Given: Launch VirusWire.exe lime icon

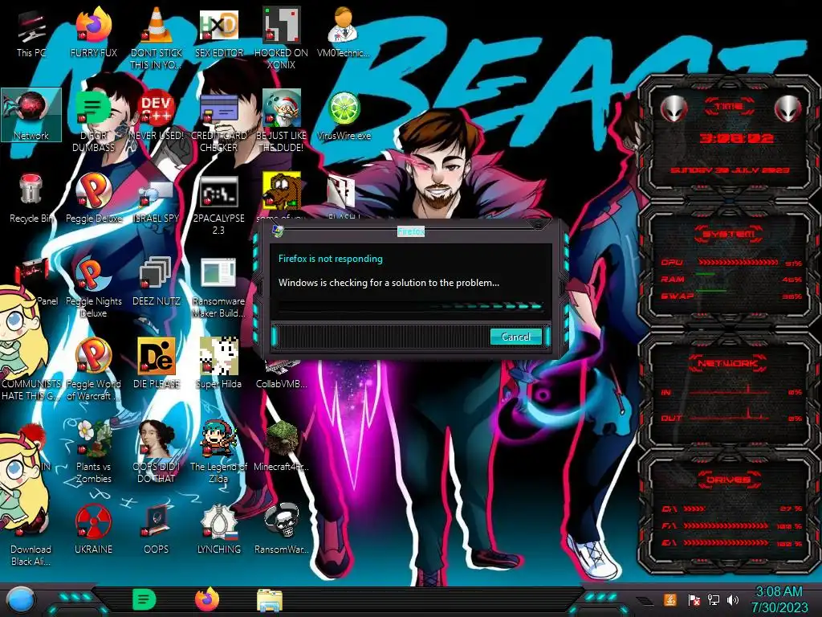Looking at the screenshot, I should (x=344, y=116).
